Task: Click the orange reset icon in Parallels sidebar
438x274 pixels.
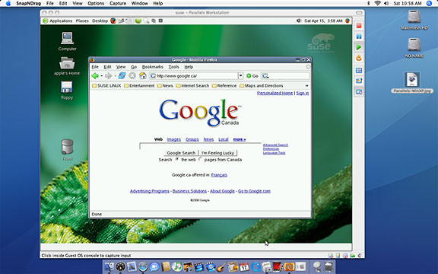Action: (x=359, y=58)
